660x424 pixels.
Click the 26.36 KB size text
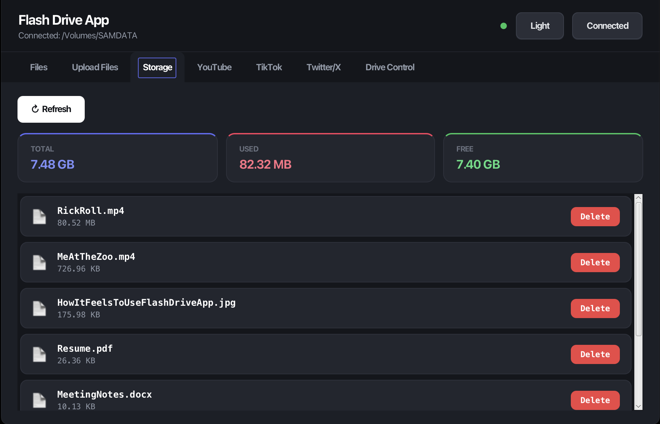(76, 361)
